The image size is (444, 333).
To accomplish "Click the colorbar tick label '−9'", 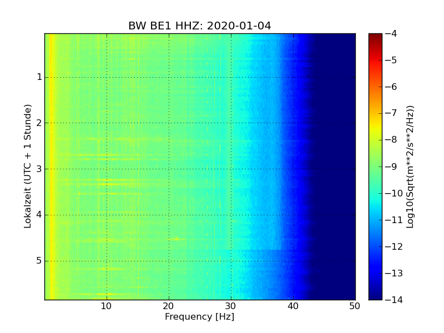I will pos(391,167).
